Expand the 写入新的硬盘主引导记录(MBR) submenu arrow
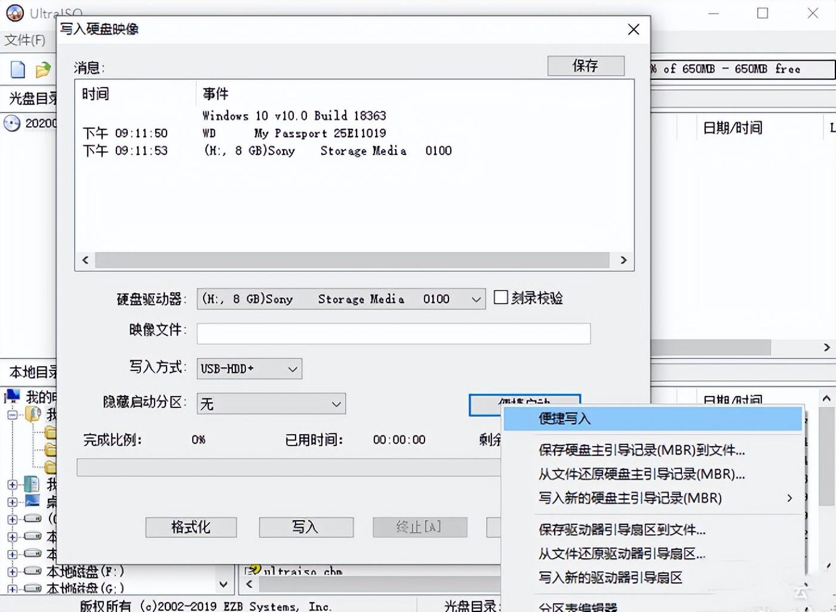The height and width of the screenshot is (612, 836). tap(789, 497)
